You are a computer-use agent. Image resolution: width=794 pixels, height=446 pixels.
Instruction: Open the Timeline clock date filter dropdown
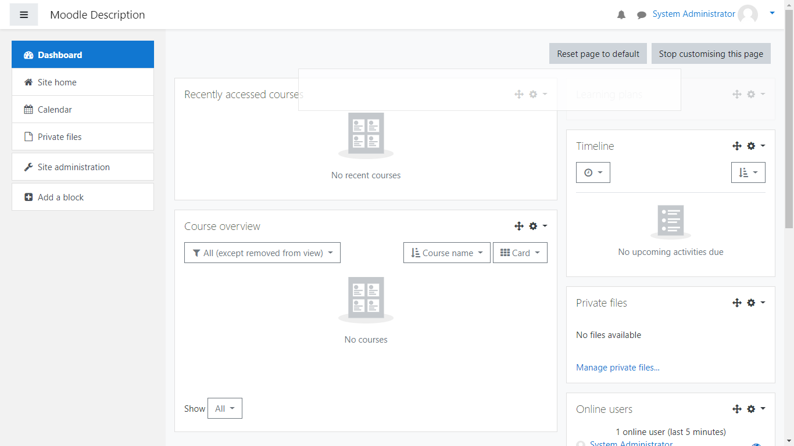[593, 172]
